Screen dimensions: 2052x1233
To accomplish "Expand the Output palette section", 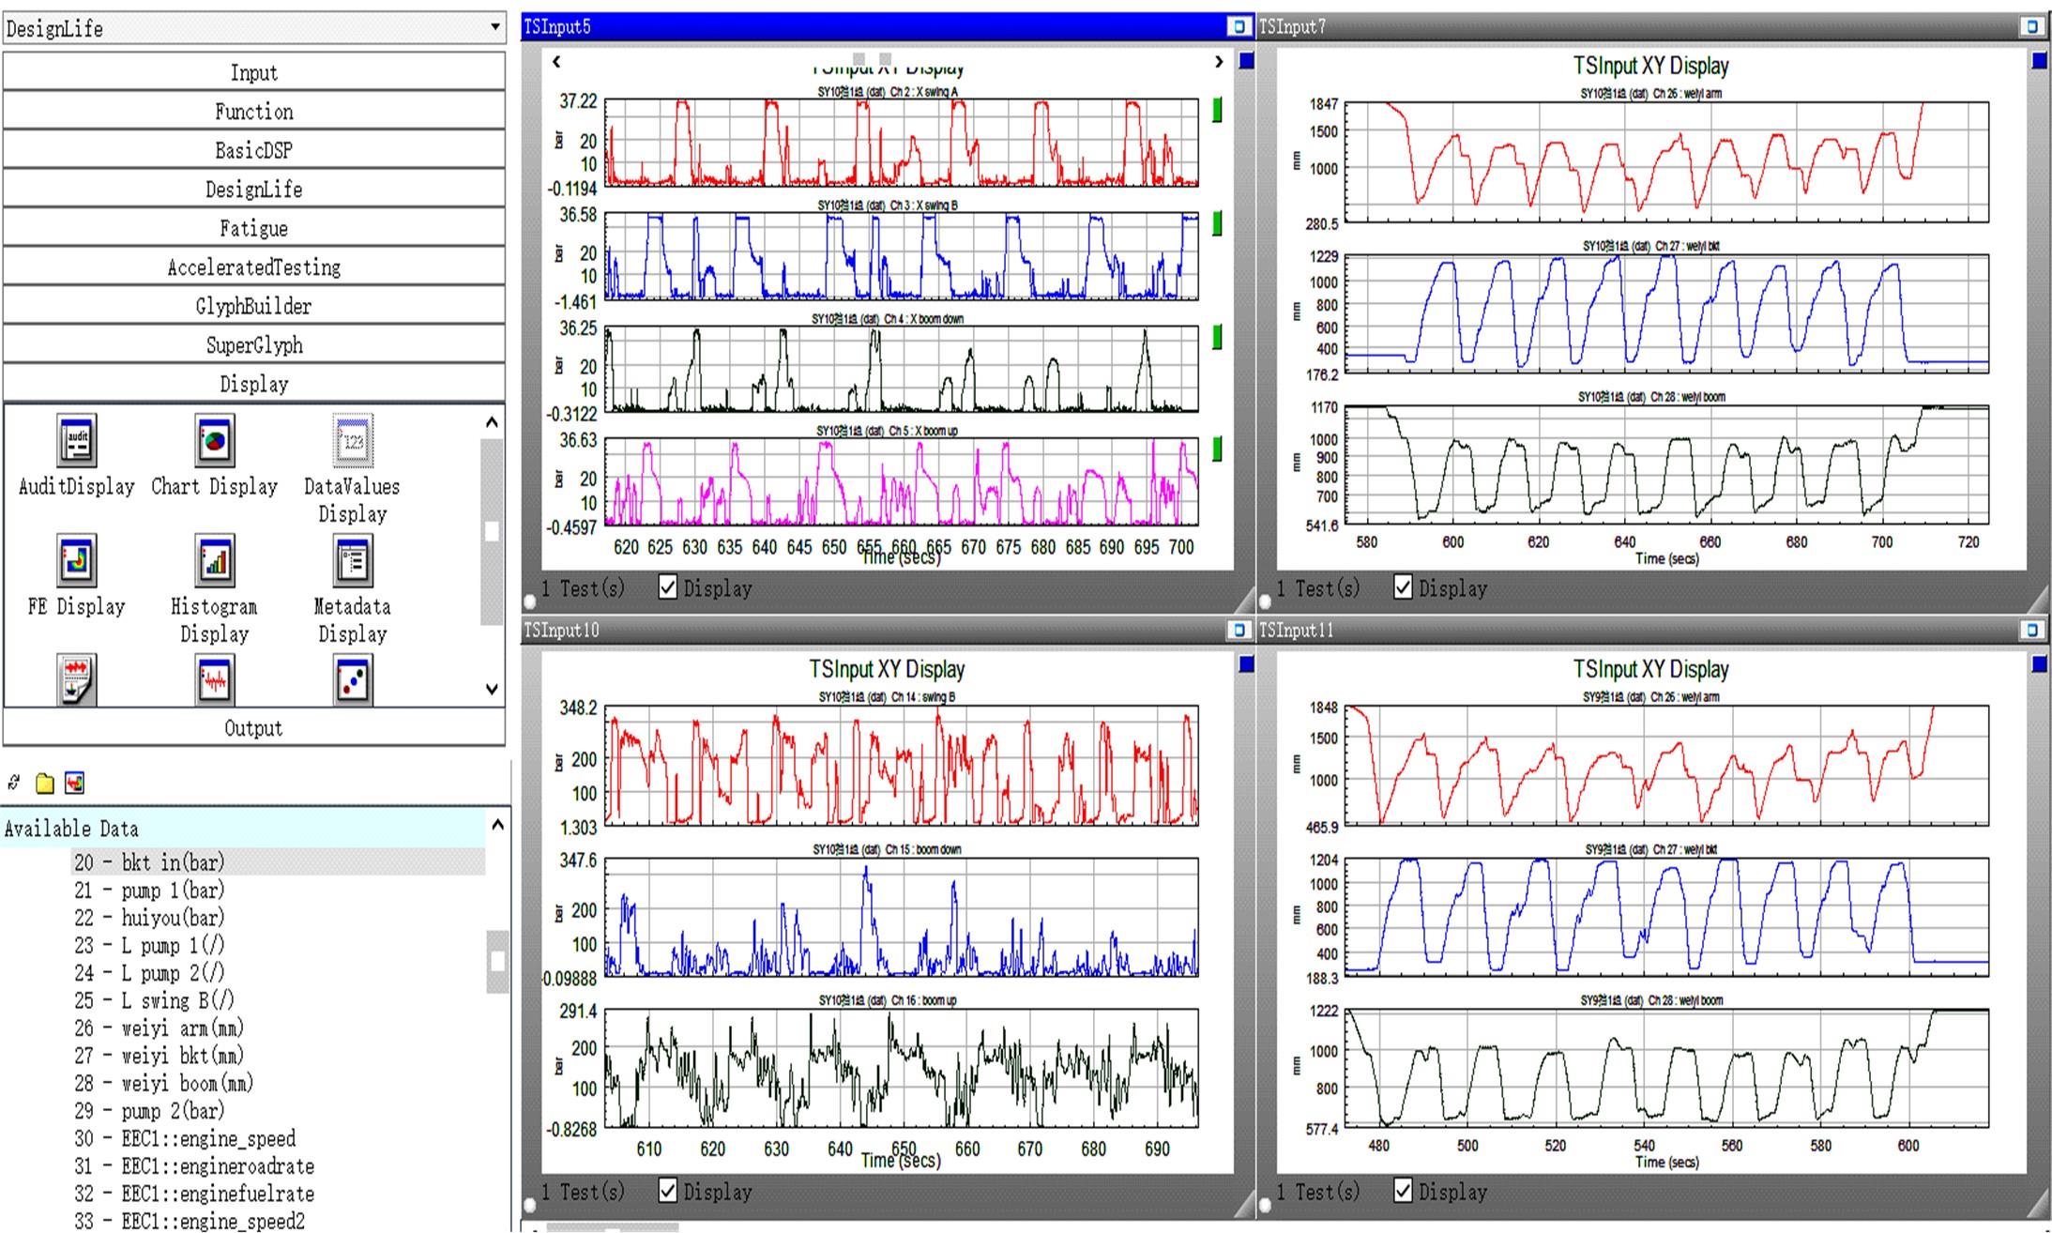I will 253,728.
